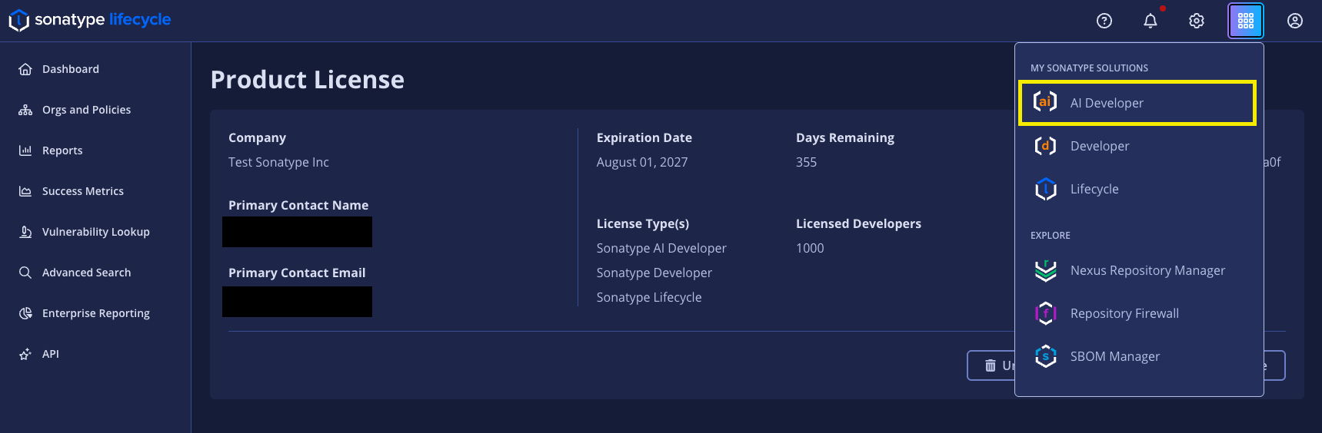Click expiration date August 01, 2027
Image resolution: width=1322 pixels, height=433 pixels.
642,162
